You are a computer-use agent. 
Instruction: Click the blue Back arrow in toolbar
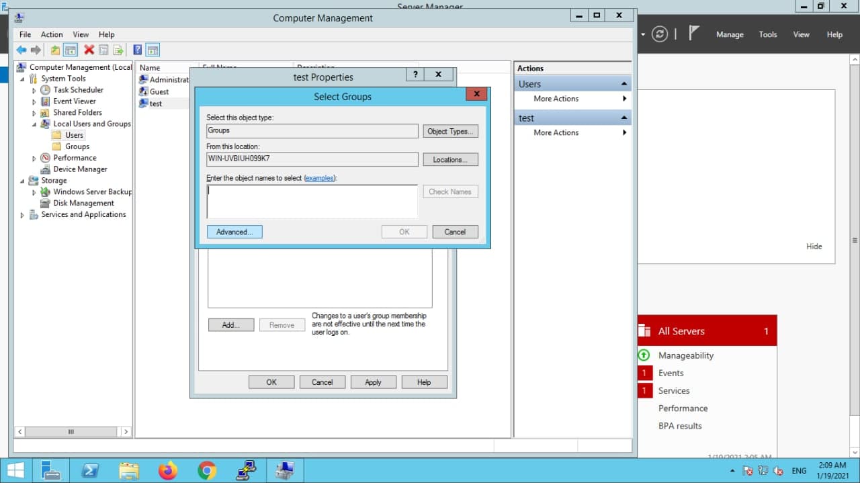click(x=21, y=50)
